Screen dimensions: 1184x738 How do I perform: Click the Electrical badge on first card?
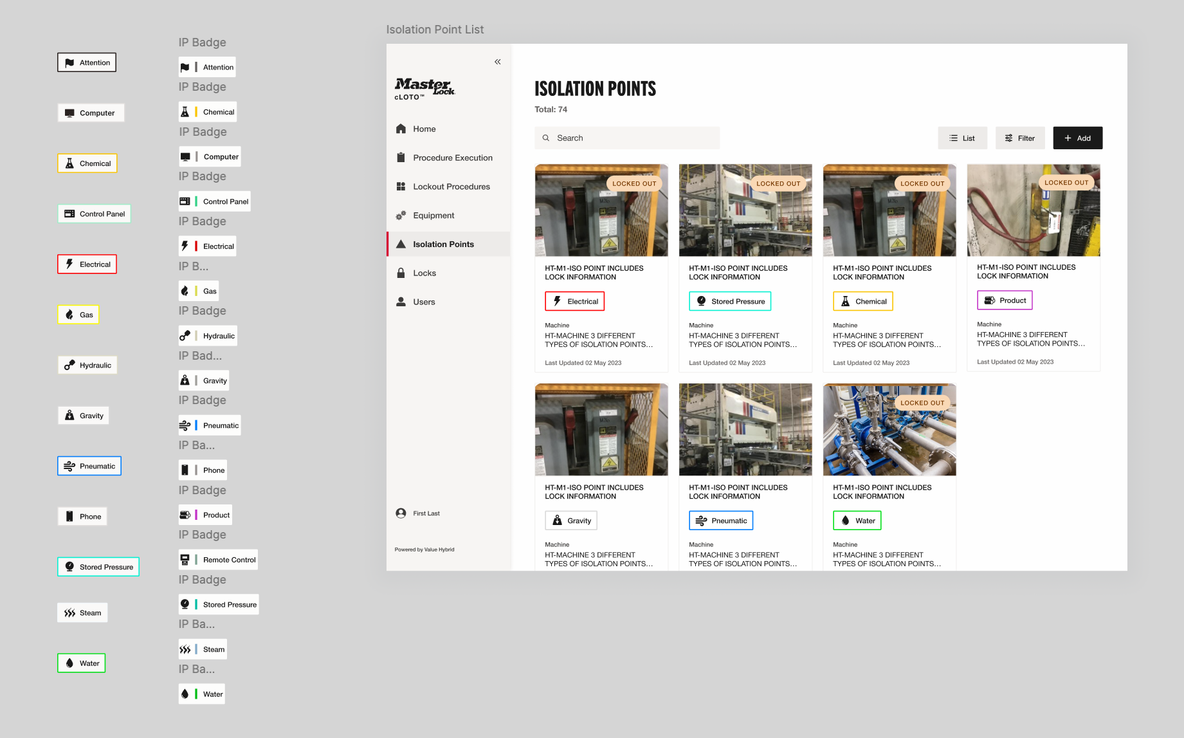[575, 301]
